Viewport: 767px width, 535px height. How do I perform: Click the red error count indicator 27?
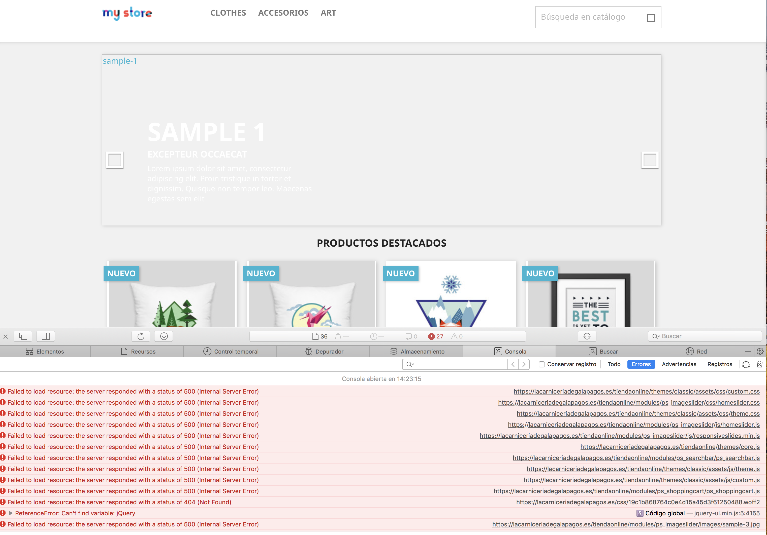[x=436, y=336]
